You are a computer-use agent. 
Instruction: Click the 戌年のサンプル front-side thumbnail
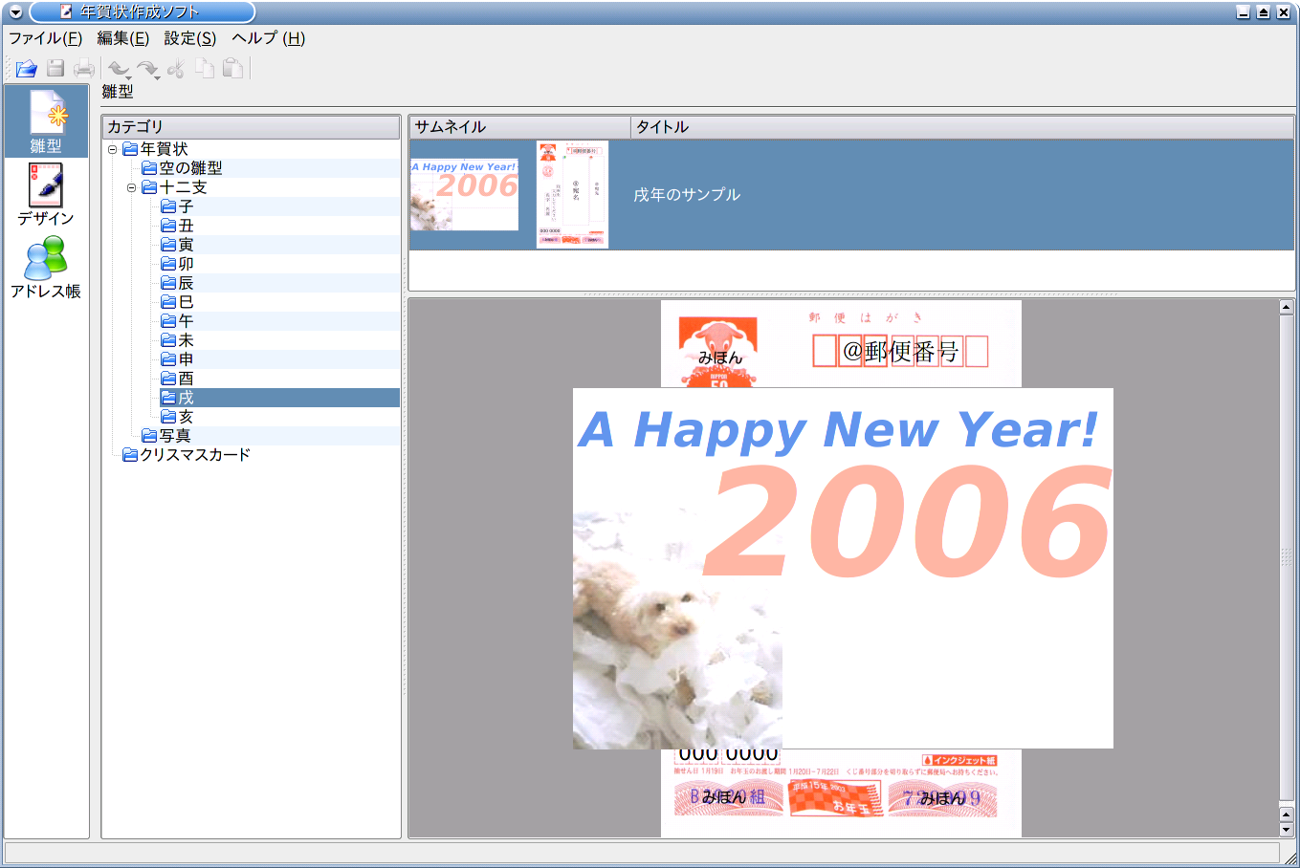pyautogui.click(x=464, y=195)
